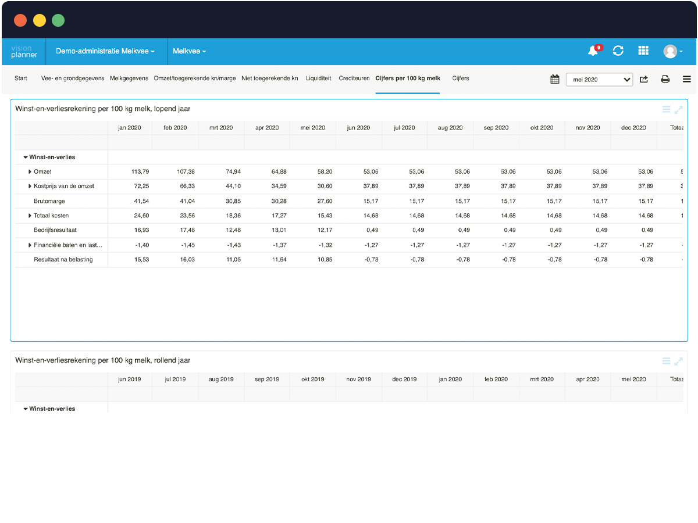Open the hamburger menu in toolbar
The image size is (698, 523).
[687, 79]
